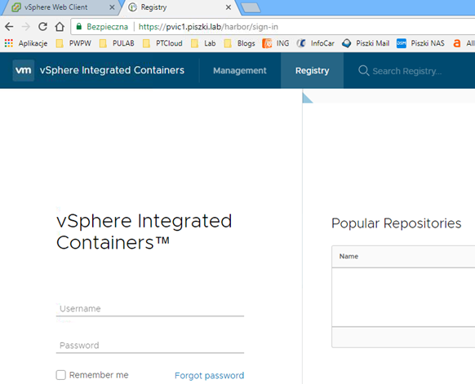Viewport: 475px width, 384px height.
Task: Click the Password input field
Action: click(150, 346)
